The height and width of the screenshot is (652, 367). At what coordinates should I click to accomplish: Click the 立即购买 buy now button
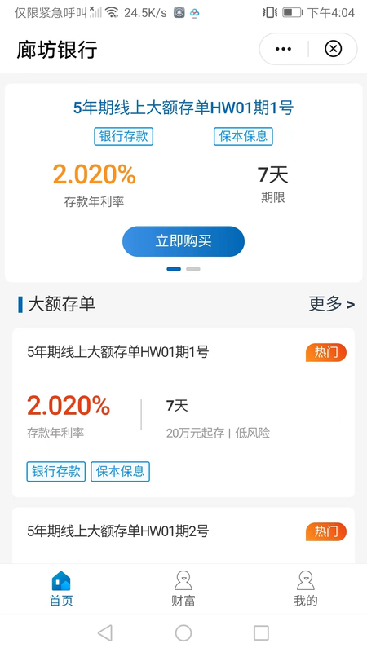(183, 241)
